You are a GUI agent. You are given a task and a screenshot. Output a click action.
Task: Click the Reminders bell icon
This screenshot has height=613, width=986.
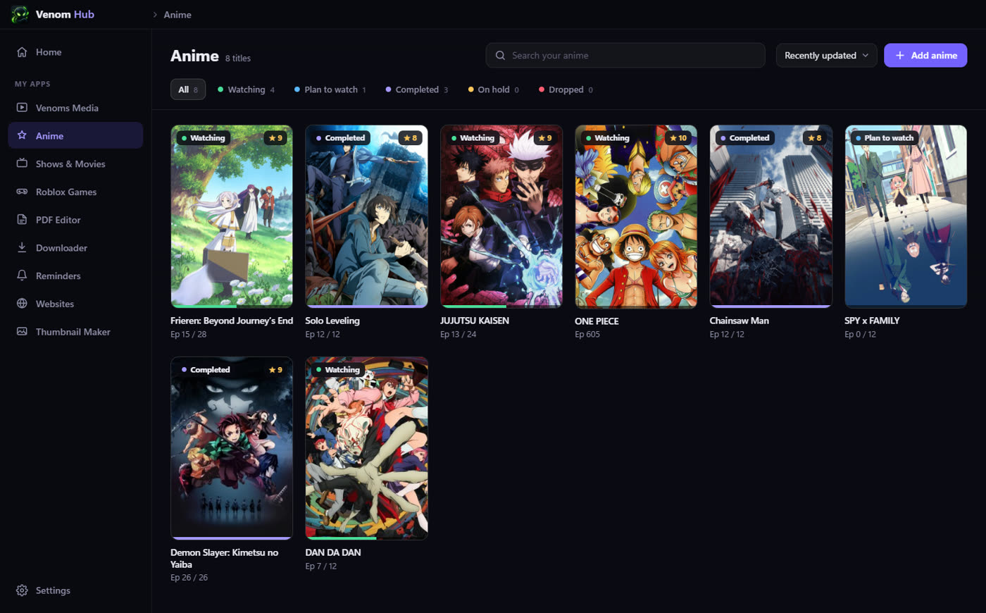click(22, 275)
